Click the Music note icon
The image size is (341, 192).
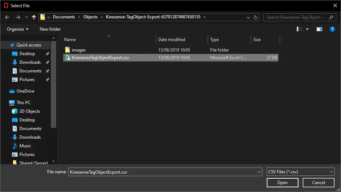click(x=14, y=146)
